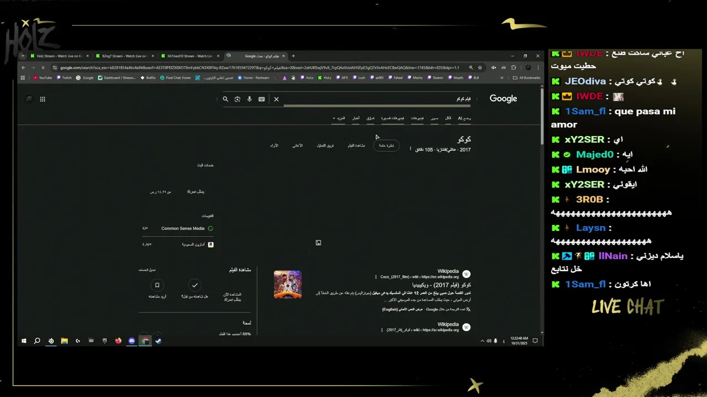
Task: Open a new Chrome tab
Action: click(293, 56)
